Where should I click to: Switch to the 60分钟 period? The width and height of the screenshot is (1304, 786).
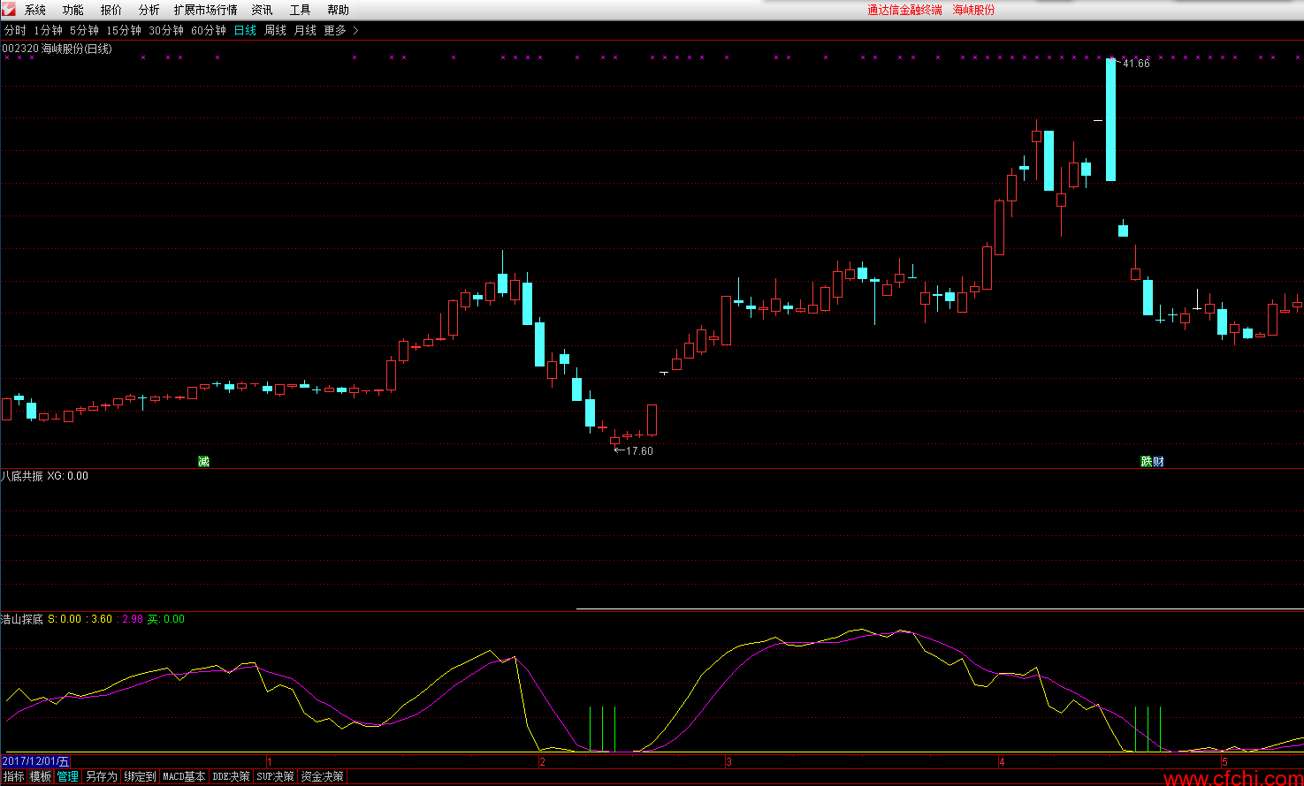click(209, 30)
